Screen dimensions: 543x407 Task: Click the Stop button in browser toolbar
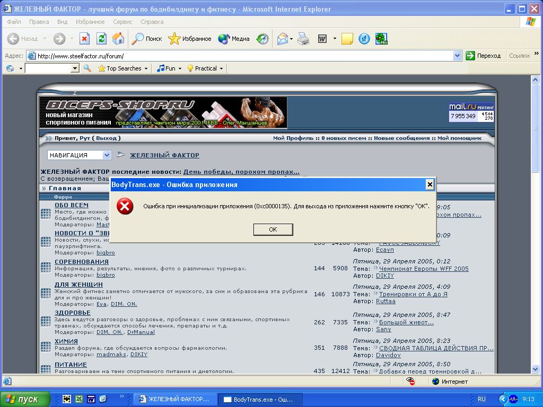pyautogui.click(x=84, y=39)
